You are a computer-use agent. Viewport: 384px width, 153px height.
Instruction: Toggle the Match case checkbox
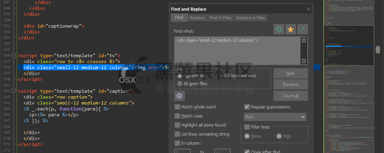tap(177, 116)
